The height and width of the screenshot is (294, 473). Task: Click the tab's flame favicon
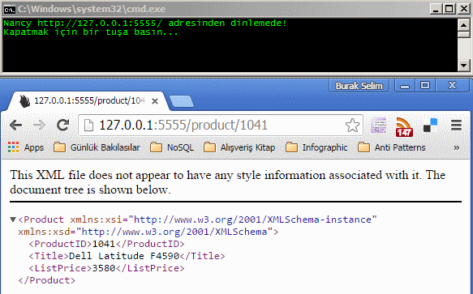(x=24, y=101)
